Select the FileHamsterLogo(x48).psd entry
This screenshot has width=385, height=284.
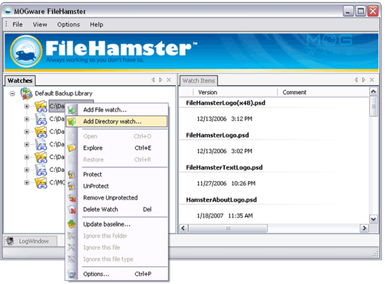pyautogui.click(x=226, y=103)
